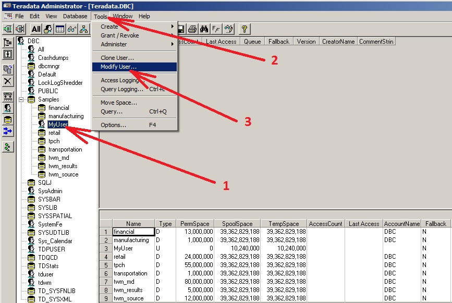Open Options from the Tools menu
This screenshot has width=452, height=303.
pos(135,125)
